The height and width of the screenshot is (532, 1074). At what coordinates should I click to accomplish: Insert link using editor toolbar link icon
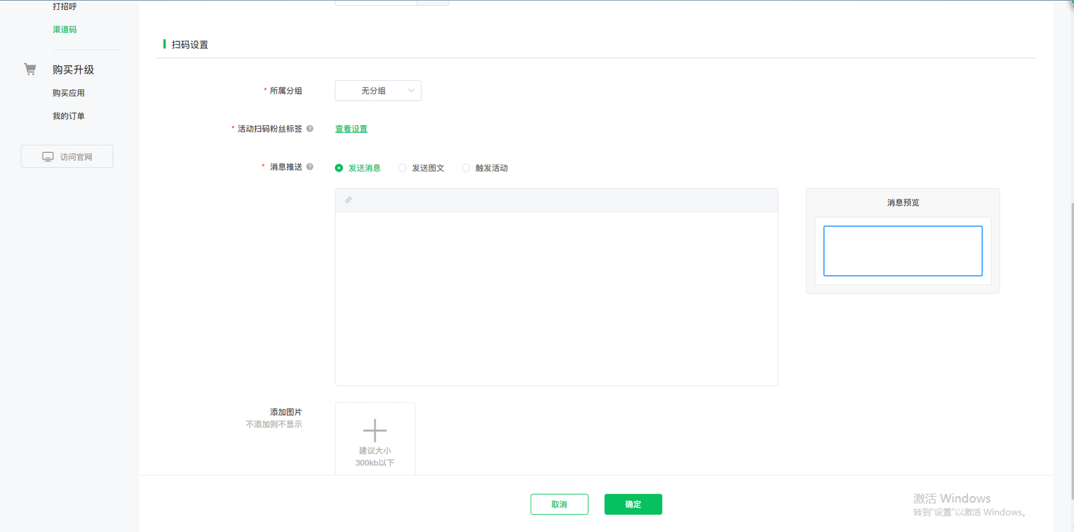[x=349, y=200]
